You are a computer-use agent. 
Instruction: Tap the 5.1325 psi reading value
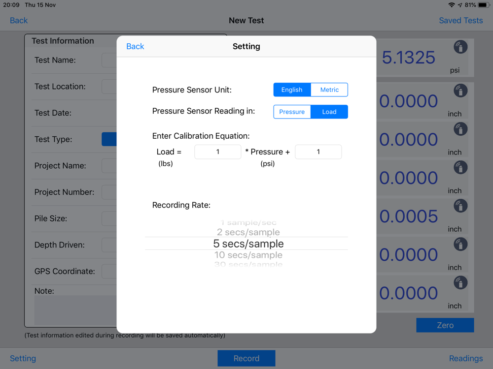(408, 58)
